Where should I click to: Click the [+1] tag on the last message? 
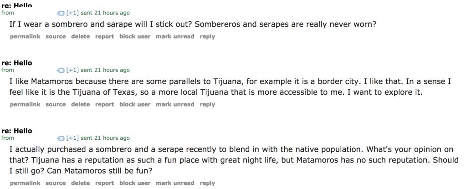coord(72,138)
